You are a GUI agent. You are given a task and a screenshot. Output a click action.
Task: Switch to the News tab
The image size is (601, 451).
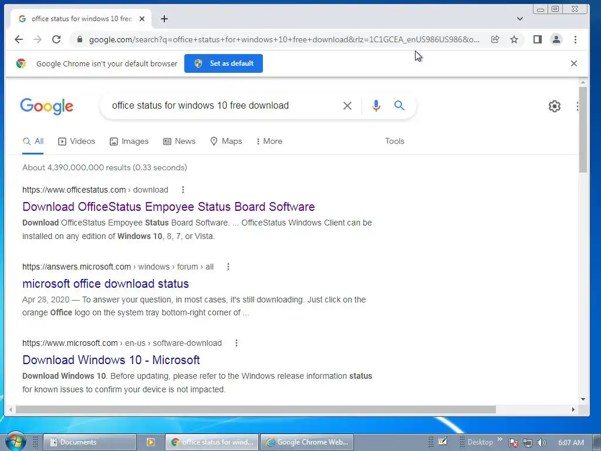pos(180,141)
